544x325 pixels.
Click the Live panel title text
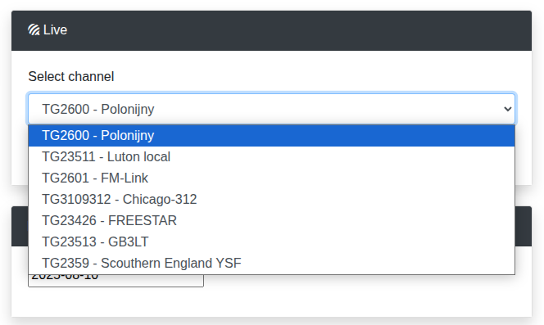(55, 29)
